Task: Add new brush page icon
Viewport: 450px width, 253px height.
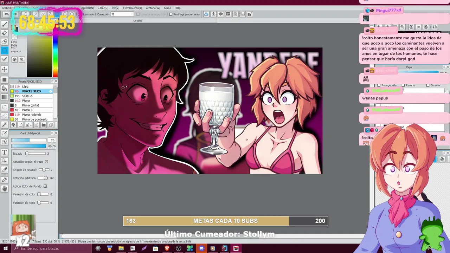Action: (20, 125)
